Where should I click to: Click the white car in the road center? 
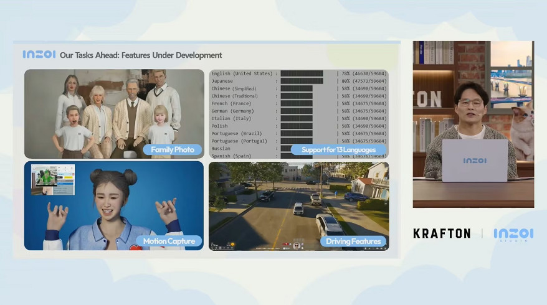point(298,209)
